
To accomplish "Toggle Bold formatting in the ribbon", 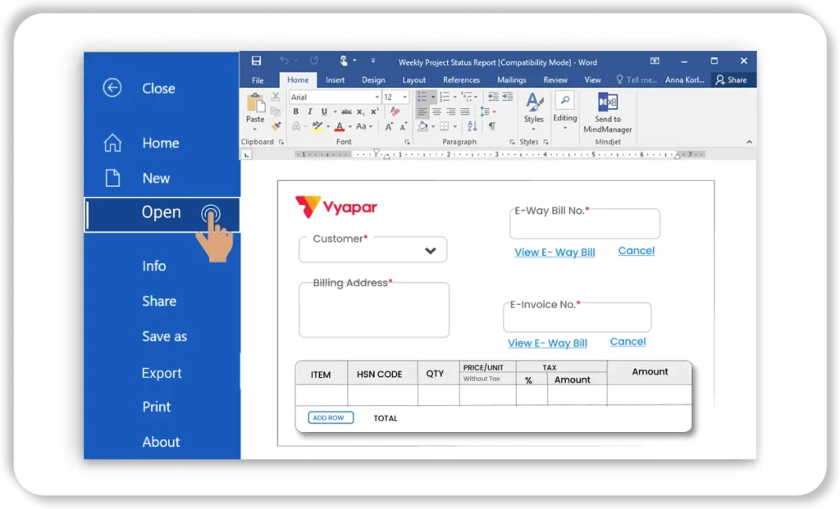I will [296, 111].
